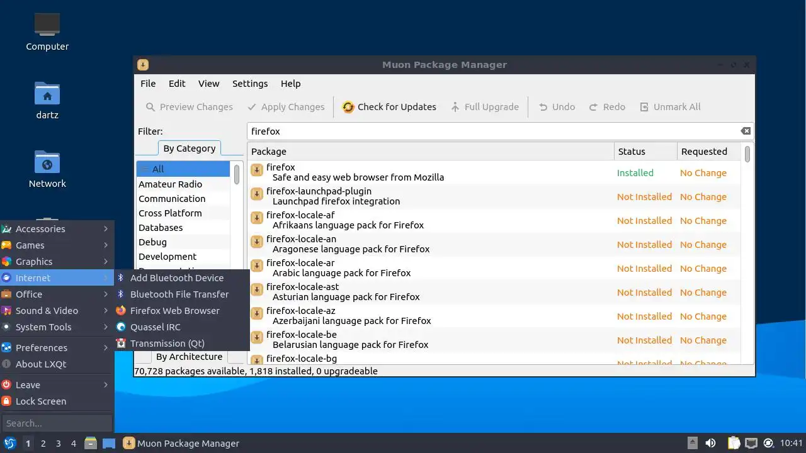Click the firefox-locale-az package icon
The width and height of the screenshot is (806, 453).
(x=257, y=313)
